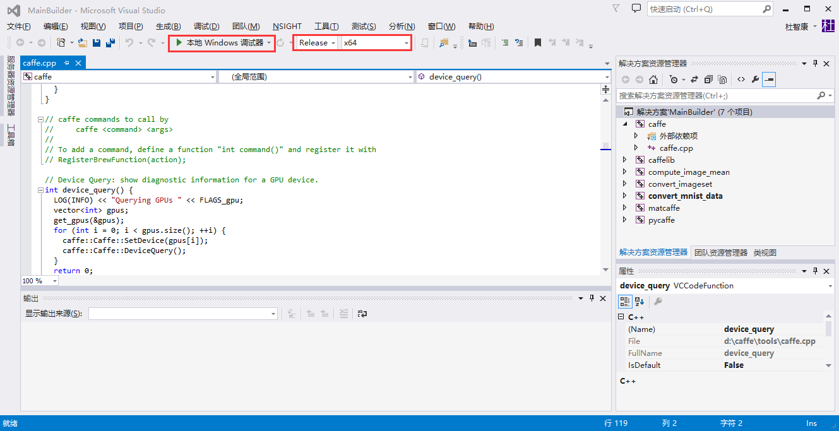Click the Pending Changes Filter clock icon
The width and height of the screenshot is (839, 431).
[674, 80]
